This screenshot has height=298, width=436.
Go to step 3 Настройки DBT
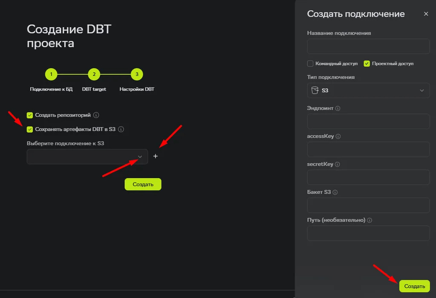[137, 74]
